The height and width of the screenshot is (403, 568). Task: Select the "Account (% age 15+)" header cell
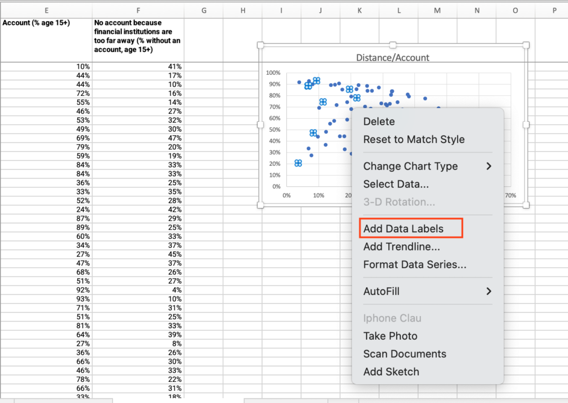(x=47, y=40)
